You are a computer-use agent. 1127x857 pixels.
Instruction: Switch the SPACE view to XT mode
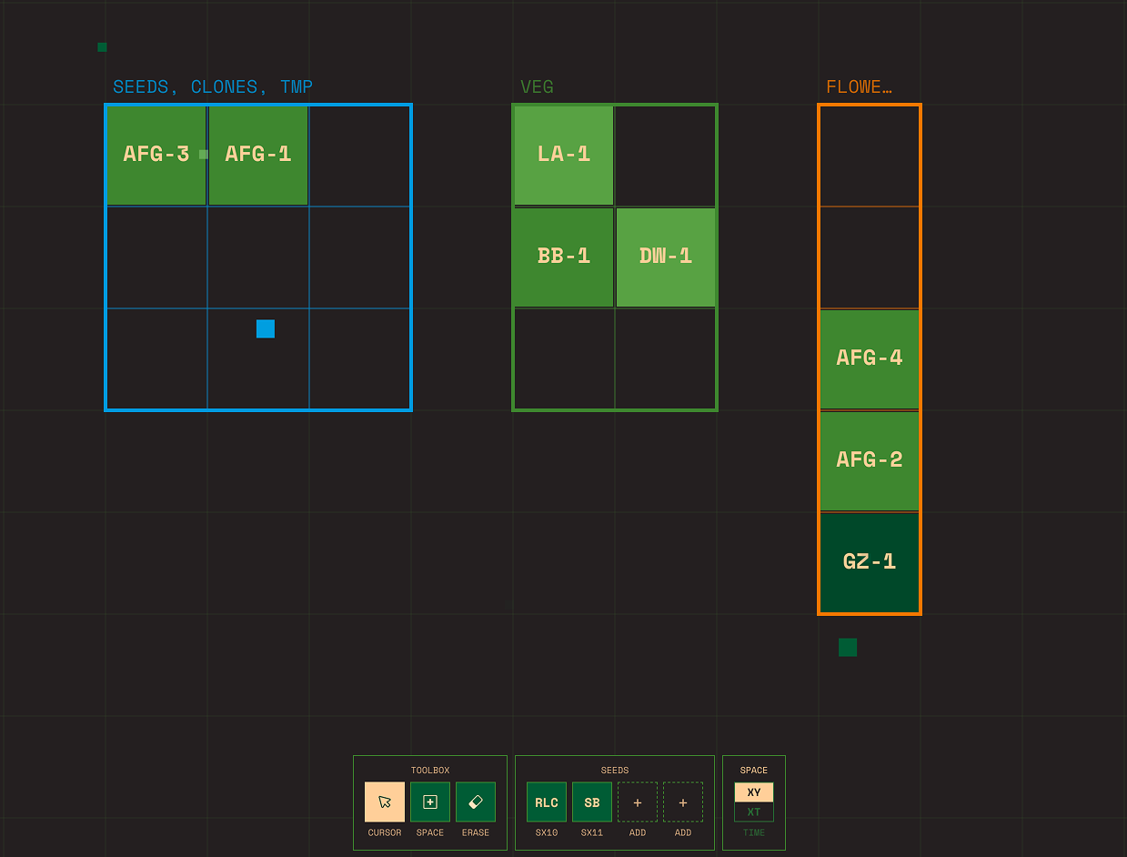pyautogui.click(x=753, y=812)
